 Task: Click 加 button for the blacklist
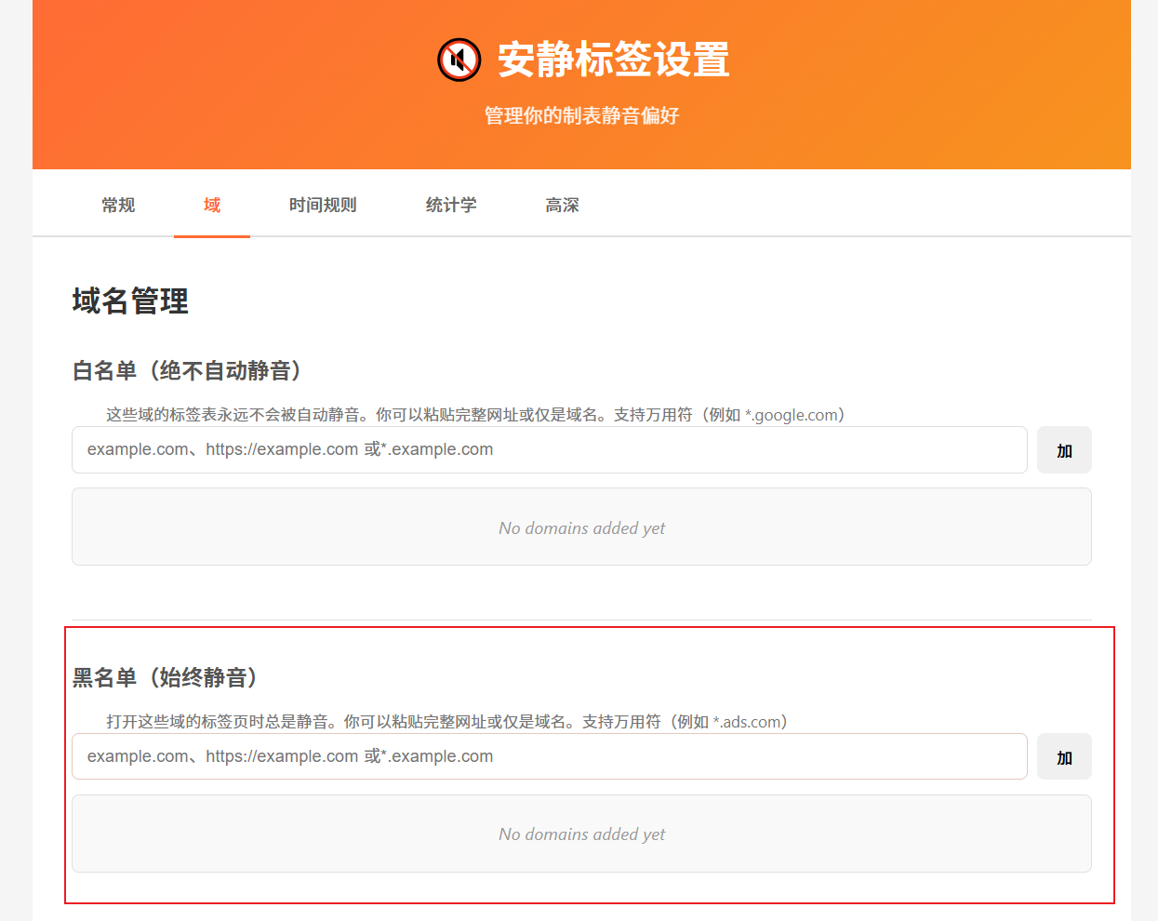point(1064,757)
